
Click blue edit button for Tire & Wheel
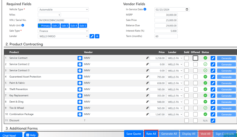pyautogui.click(x=213, y=108)
